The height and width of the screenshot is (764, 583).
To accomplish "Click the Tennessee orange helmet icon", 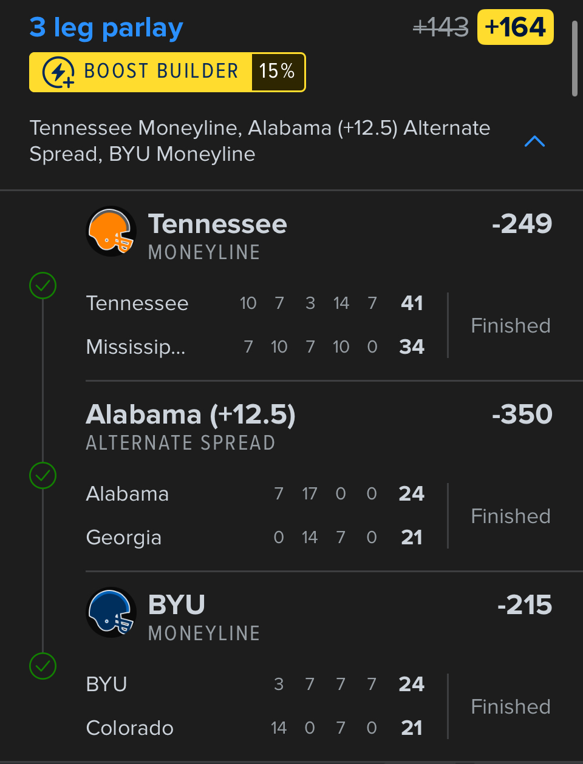I will [x=111, y=231].
